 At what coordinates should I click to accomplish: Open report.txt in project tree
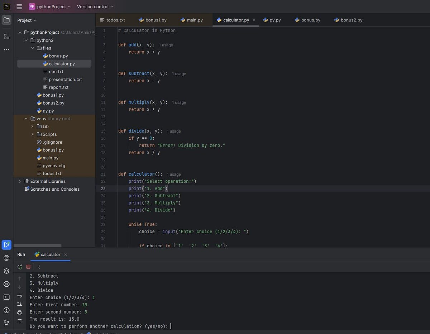click(x=56, y=87)
